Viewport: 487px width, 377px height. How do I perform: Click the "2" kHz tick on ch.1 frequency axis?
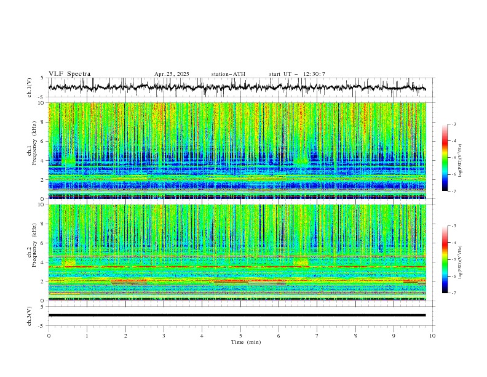click(x=42, y=180)
